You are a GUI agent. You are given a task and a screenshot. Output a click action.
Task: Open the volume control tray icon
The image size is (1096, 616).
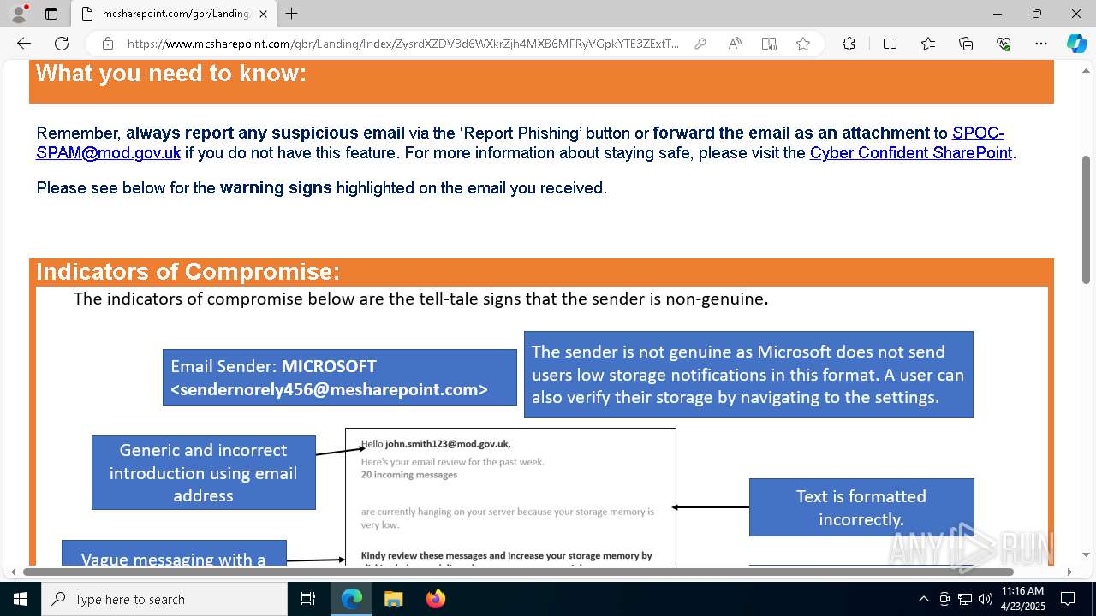tap(986, 599)
